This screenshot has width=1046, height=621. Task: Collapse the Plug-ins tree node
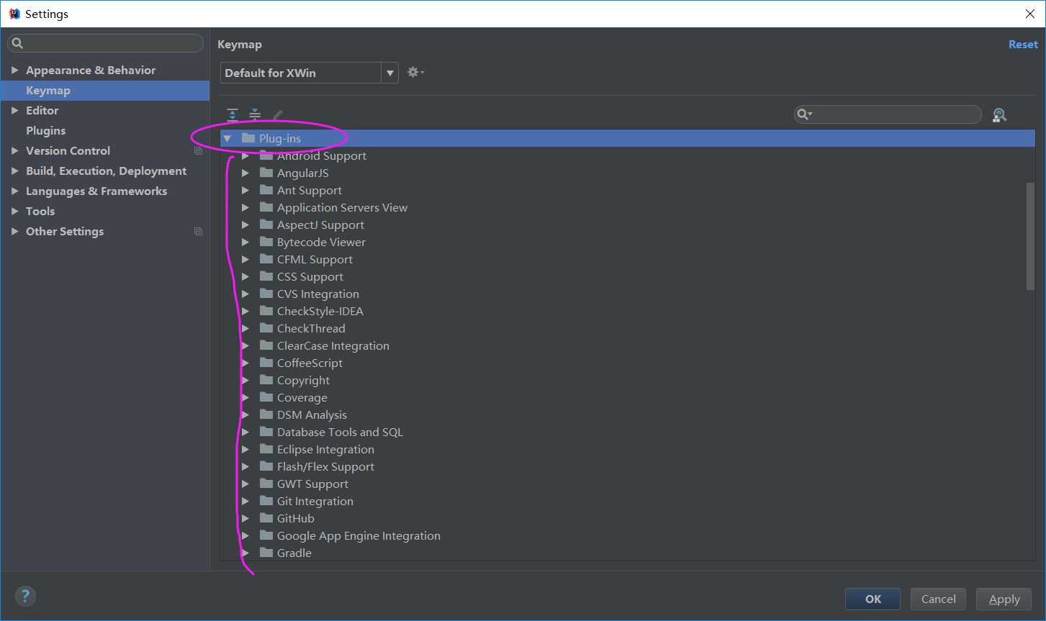click(227, 138)
